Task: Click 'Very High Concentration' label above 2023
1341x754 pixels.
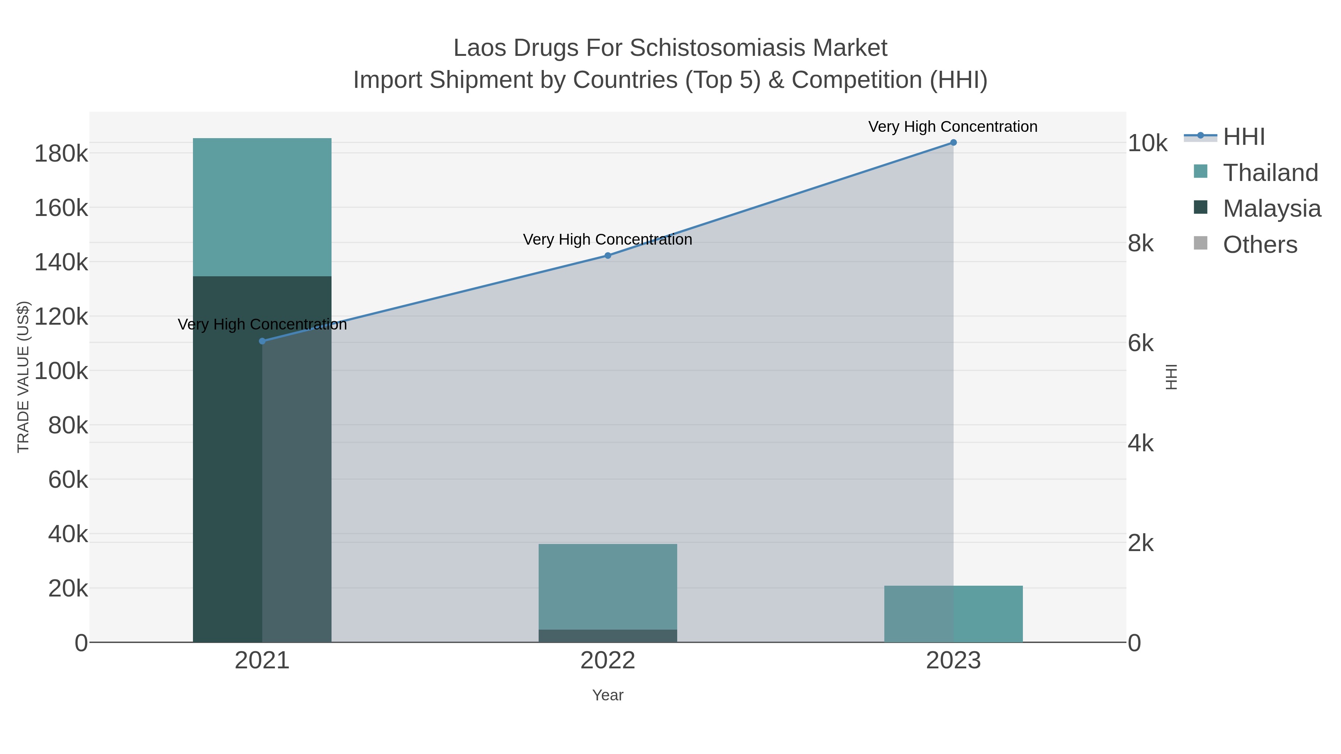Action: 952,127
